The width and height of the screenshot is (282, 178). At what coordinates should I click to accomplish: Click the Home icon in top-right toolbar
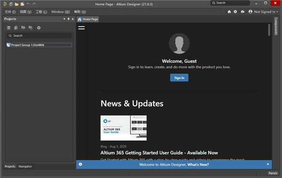point(229,12)
